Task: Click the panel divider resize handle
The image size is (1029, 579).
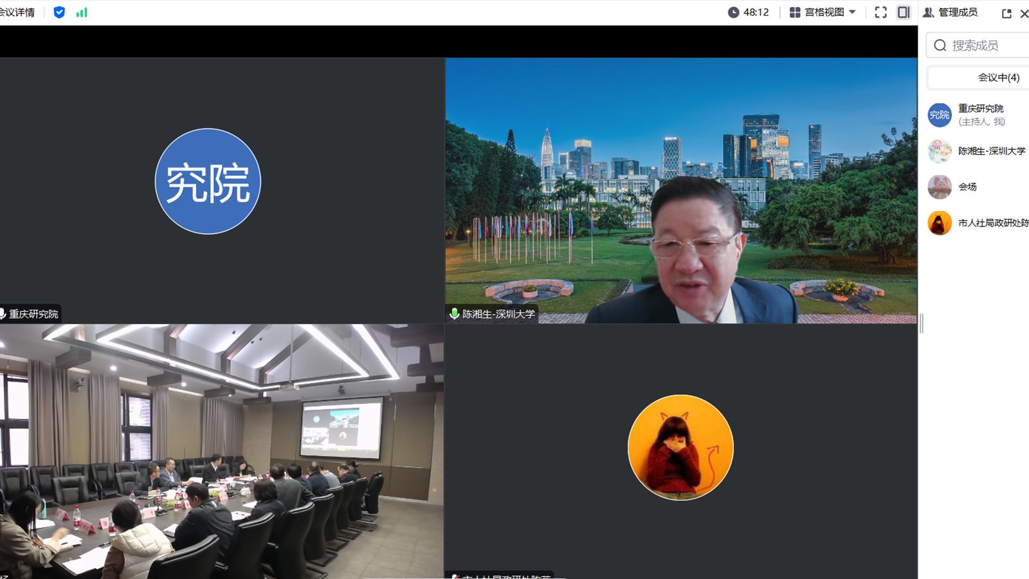Action: click(x=921, y=324)
